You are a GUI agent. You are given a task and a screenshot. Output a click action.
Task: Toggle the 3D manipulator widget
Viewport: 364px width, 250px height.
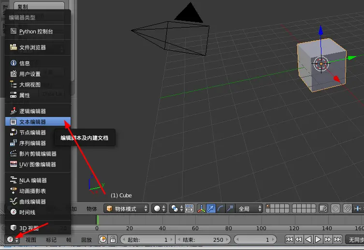click(201, 209)
